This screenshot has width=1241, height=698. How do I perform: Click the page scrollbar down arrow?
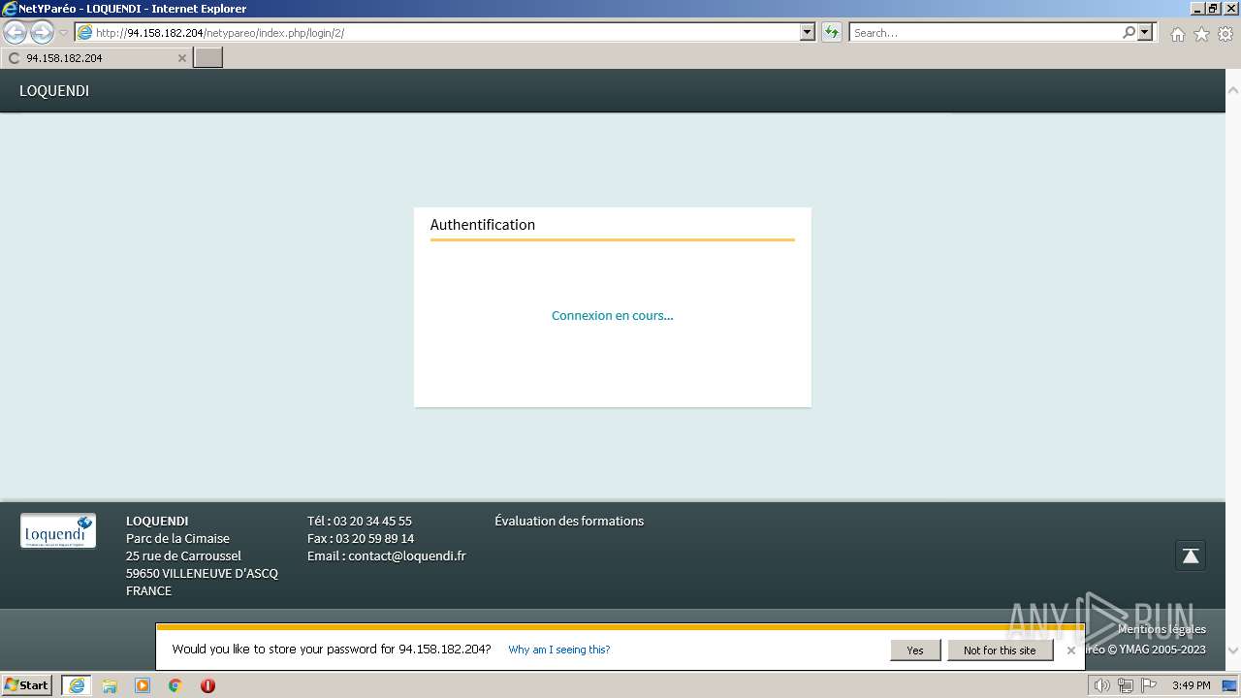point(1233,650)
